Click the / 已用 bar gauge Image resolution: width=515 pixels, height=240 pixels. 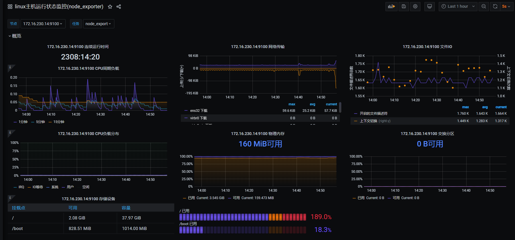243,217
